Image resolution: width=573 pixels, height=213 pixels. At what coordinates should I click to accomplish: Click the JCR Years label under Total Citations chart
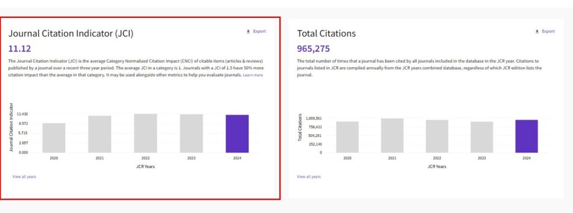coord(436,167)
